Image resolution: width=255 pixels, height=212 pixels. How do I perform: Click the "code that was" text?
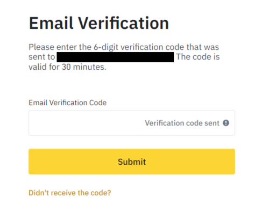coord(192,47)
